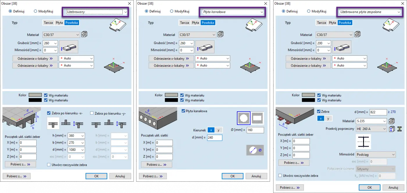The height and width of the screenshot is (193, 407).
Task: Enable Żebra po kierunku -y- checkbox
Action: pyautogui.click(x=92, y=113)
